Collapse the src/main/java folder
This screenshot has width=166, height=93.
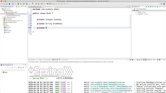pos(3,11)
